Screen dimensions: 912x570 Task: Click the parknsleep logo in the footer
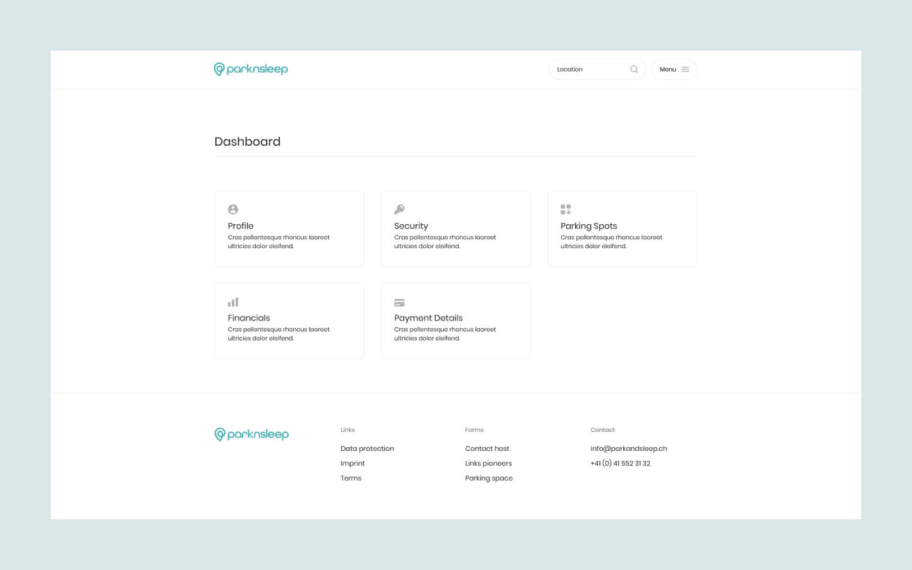point(251,434)
